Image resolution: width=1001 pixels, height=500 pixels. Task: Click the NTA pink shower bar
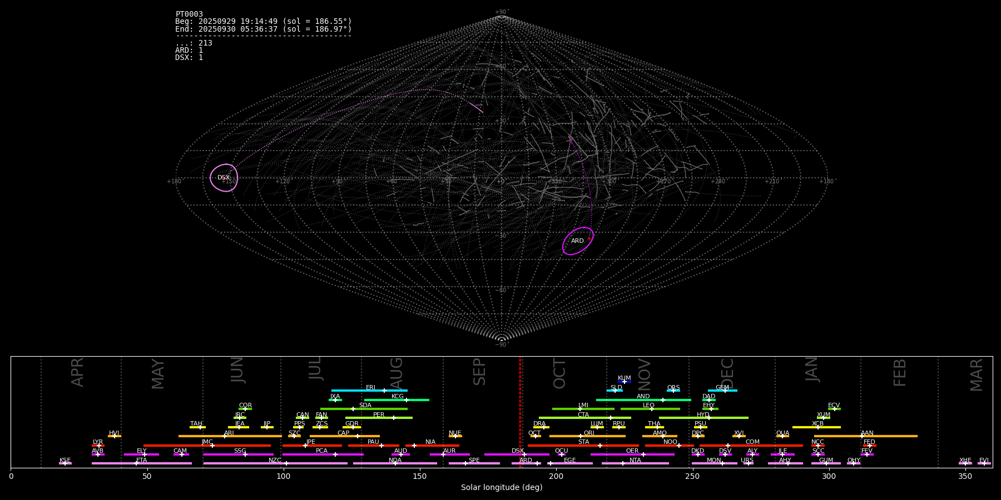coord(635,463)
